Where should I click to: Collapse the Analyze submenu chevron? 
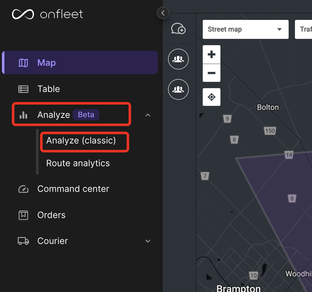(x=148, y=115)
